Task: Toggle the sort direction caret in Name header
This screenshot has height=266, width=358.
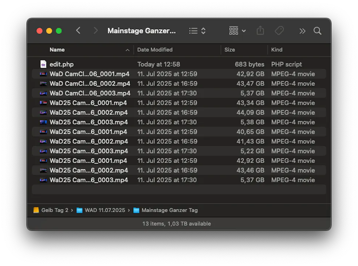Action: click(x=127, y=50)
